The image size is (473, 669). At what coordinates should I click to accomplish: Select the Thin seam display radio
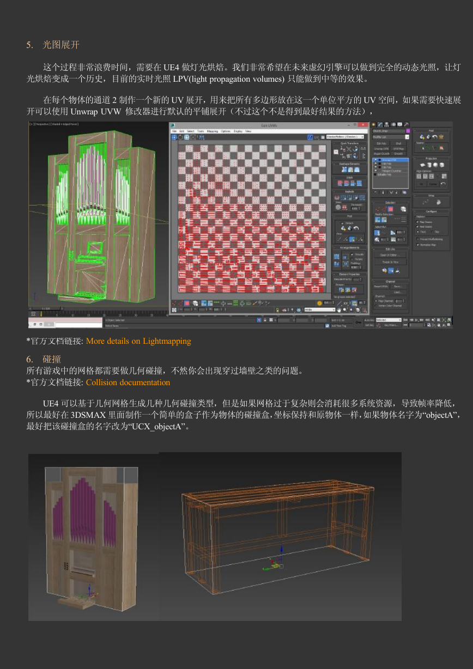pyautogui.click(x=433, y=232)
